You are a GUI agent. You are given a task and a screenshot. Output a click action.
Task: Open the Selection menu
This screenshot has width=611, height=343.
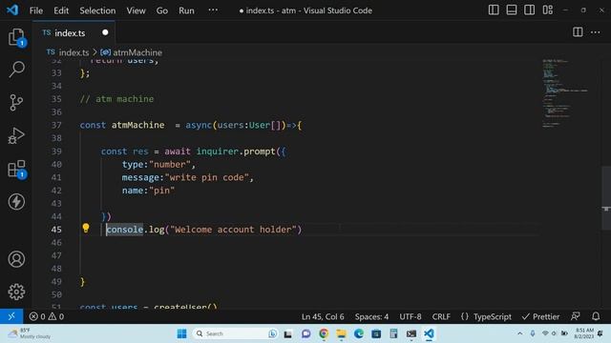(97, 10)
